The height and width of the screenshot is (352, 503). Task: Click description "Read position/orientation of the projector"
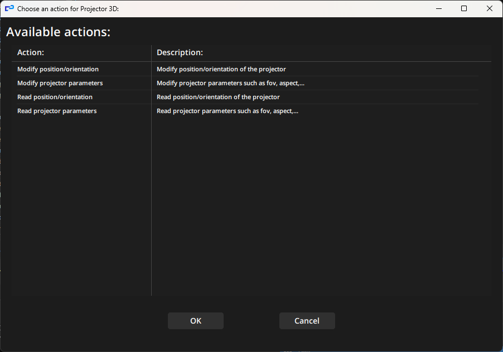pyautogui.click(x=218, y=97)
